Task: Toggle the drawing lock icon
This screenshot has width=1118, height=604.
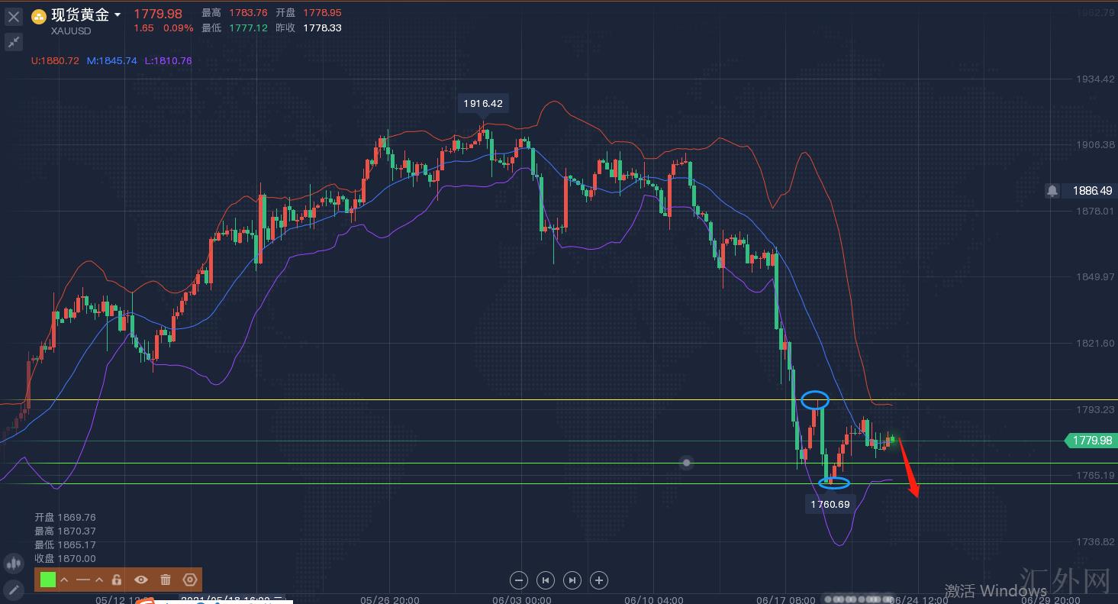Action: 117,580
